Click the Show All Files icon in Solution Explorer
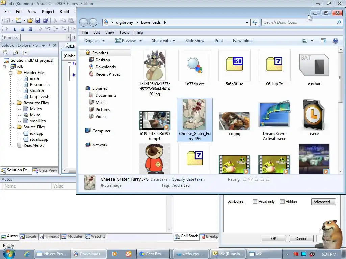This screenshot has width=346, height=259. pos(15,53)
